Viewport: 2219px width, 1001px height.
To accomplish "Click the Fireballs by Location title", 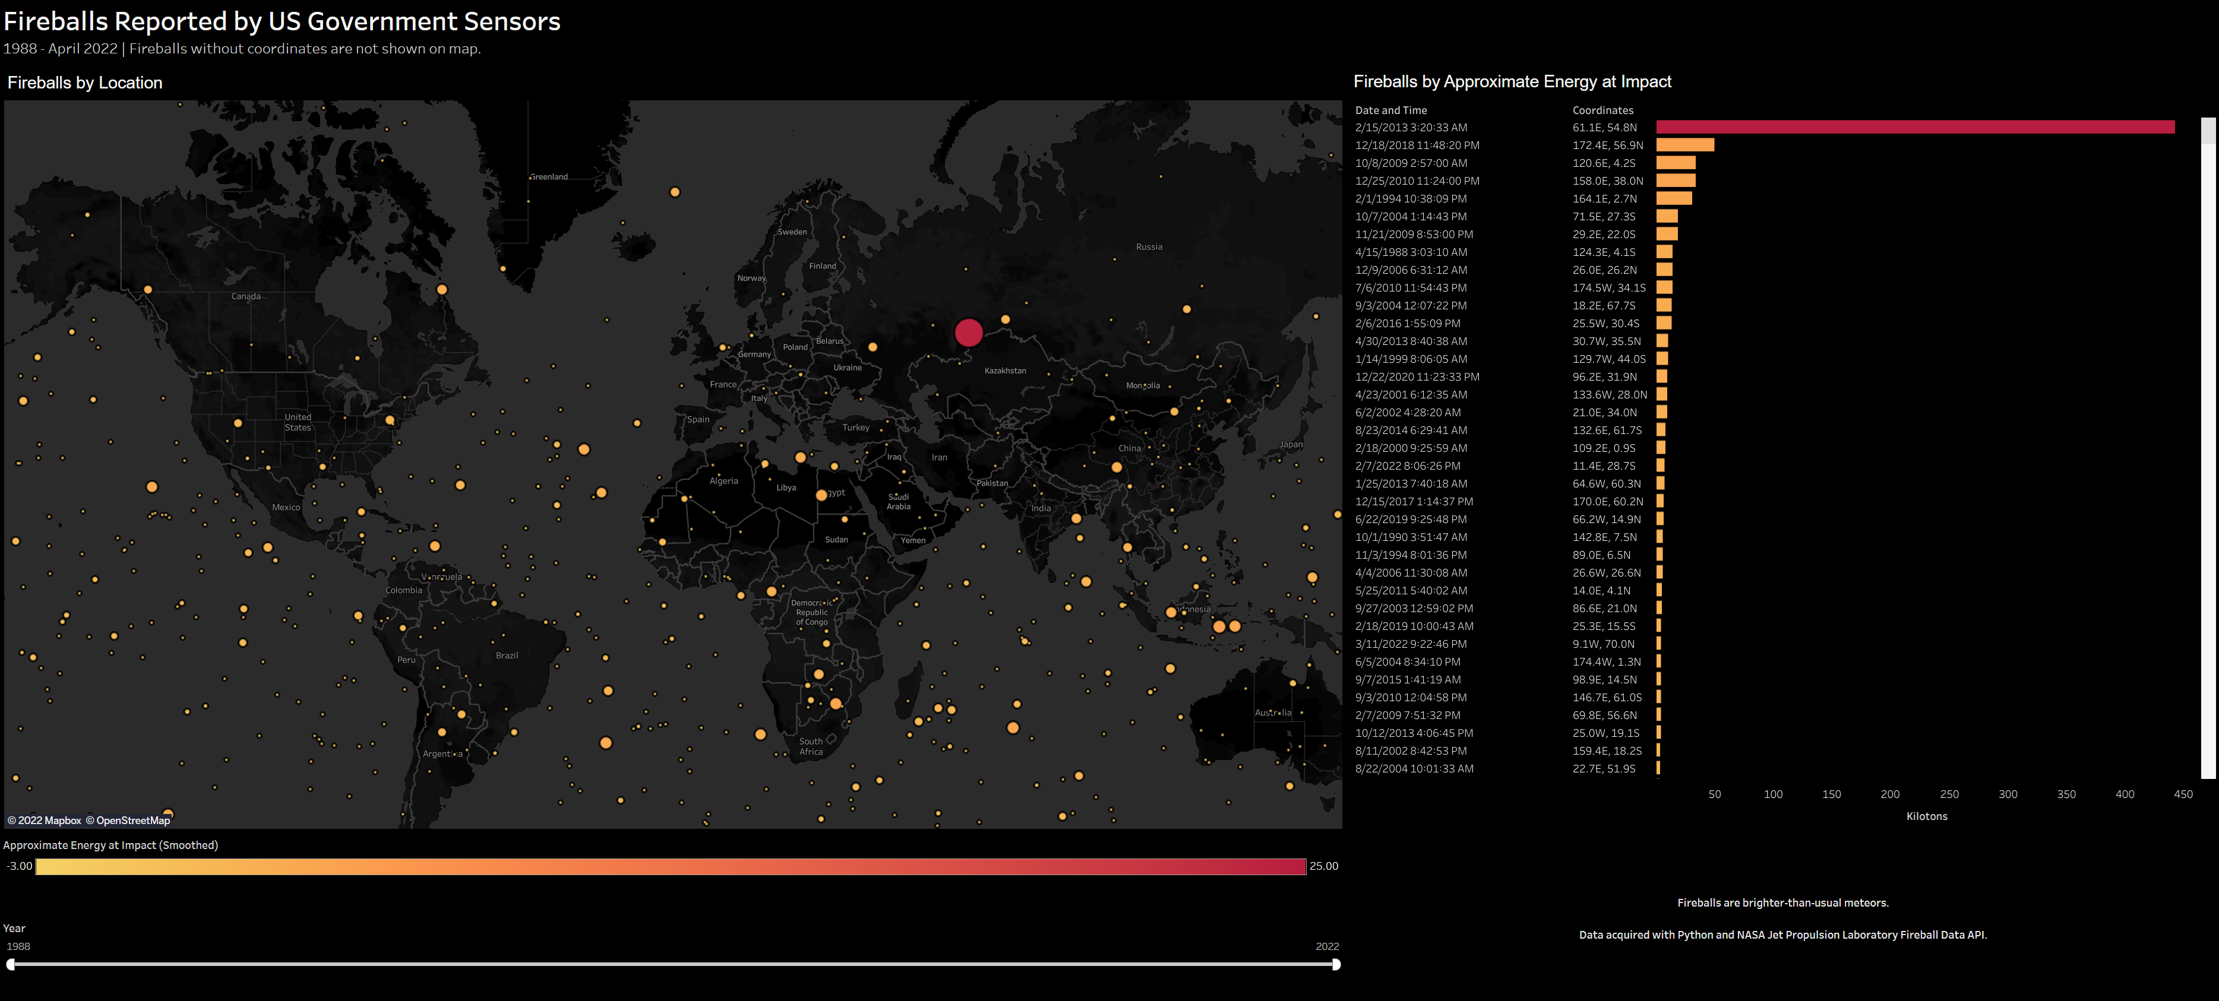I will [84, 83].
